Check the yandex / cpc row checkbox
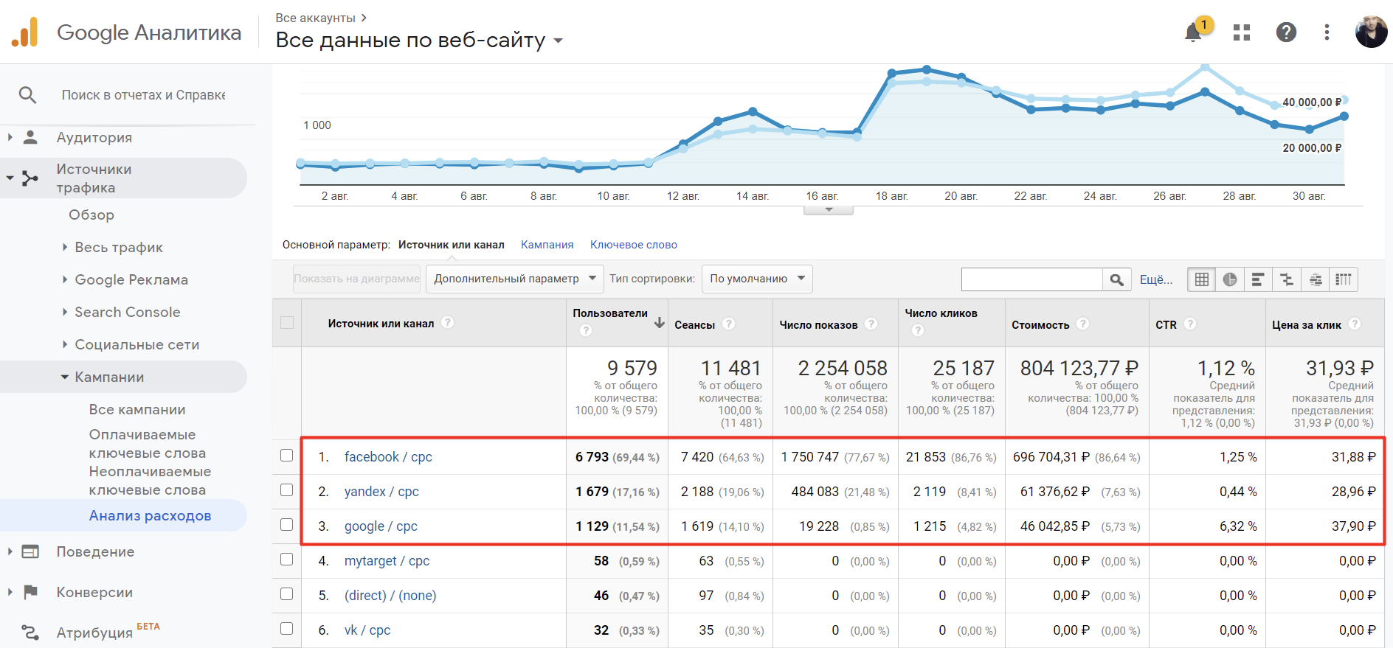Viewport: 1393px width, 648px height. point(287,490)
